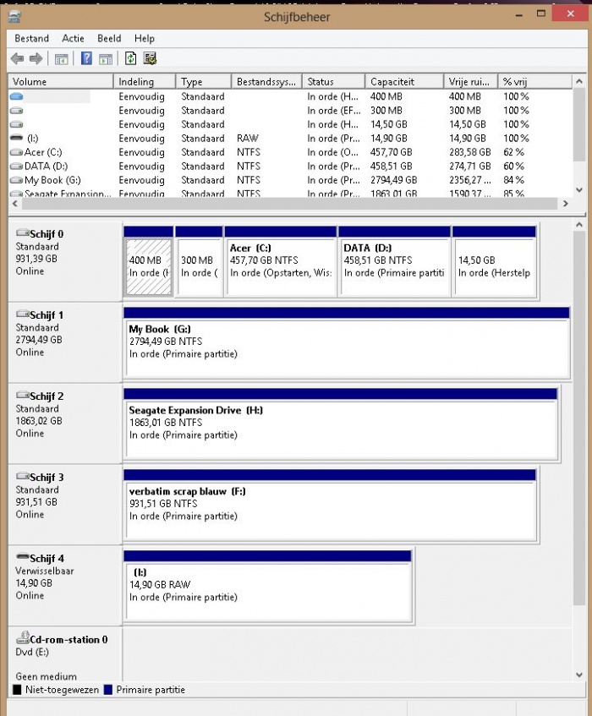
Task: Click the horizontal scroll-left arrow in volume list
Action: 15,204
